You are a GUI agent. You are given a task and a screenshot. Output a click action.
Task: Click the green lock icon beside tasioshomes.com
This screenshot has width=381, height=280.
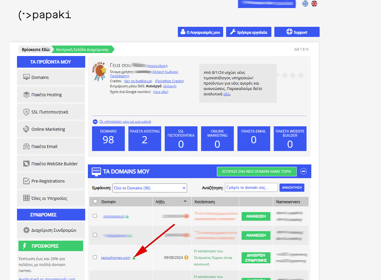coord(134,258)
